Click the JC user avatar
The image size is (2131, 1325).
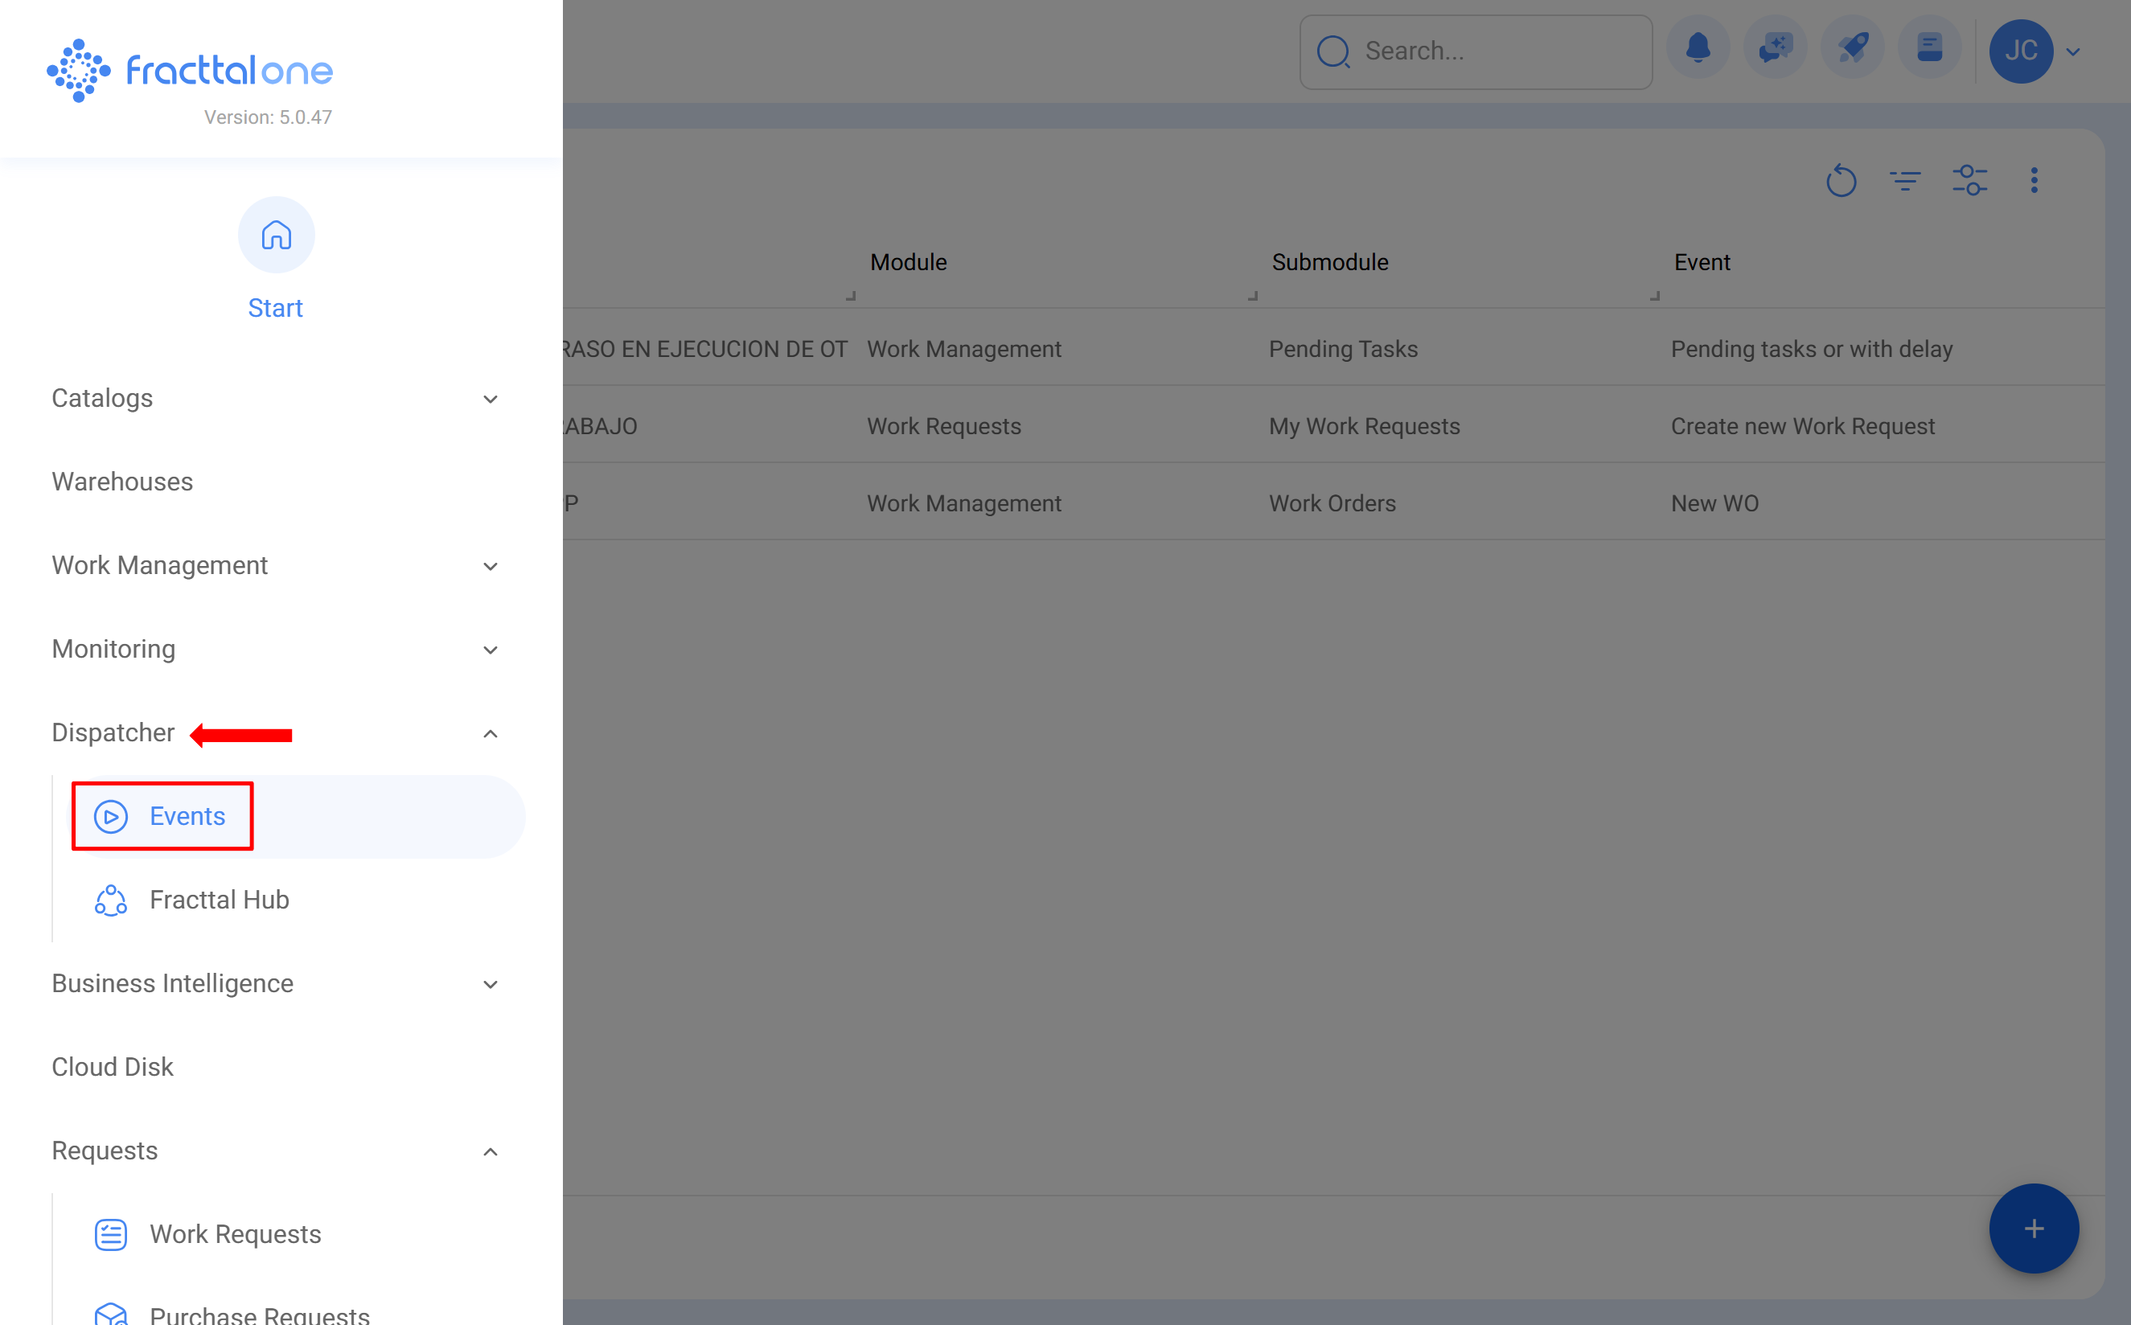click(x=2021, y=51)
